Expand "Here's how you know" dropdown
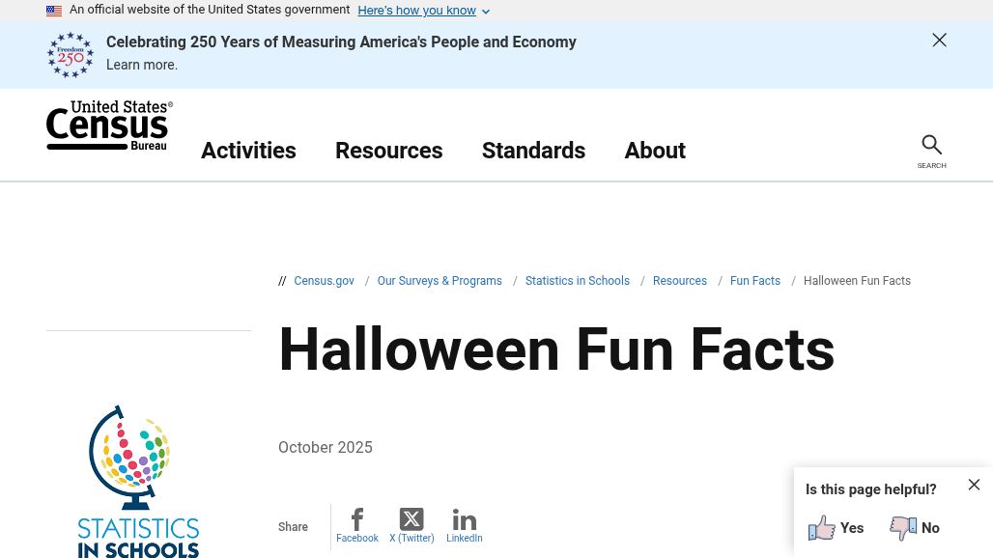Screen dimensions: 993x558 point(423,11)
